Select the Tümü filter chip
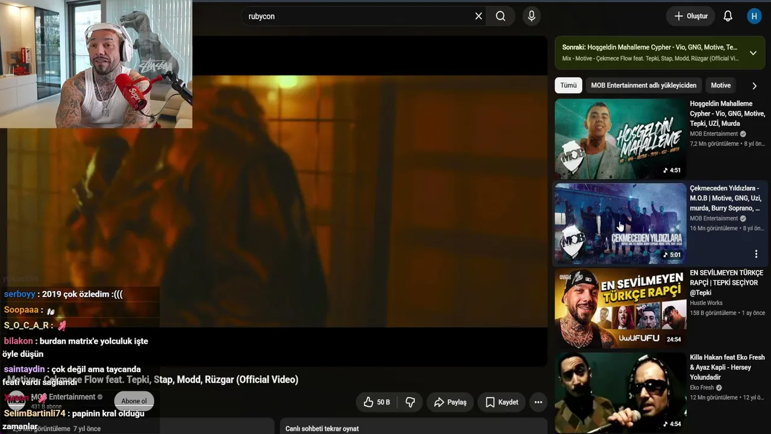 coord(568,86)
